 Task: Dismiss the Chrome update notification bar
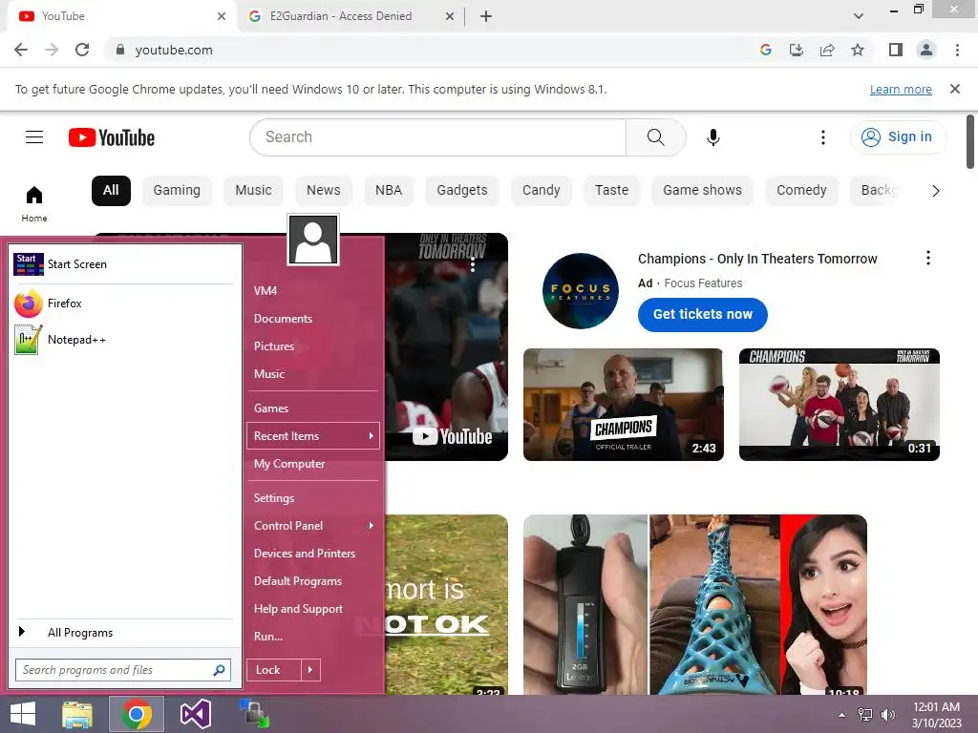(954, 89)
